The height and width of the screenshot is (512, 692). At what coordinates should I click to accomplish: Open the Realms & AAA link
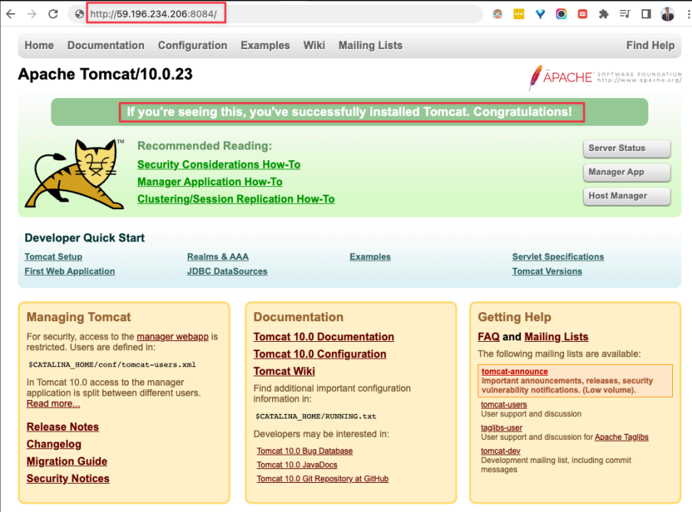218,257
